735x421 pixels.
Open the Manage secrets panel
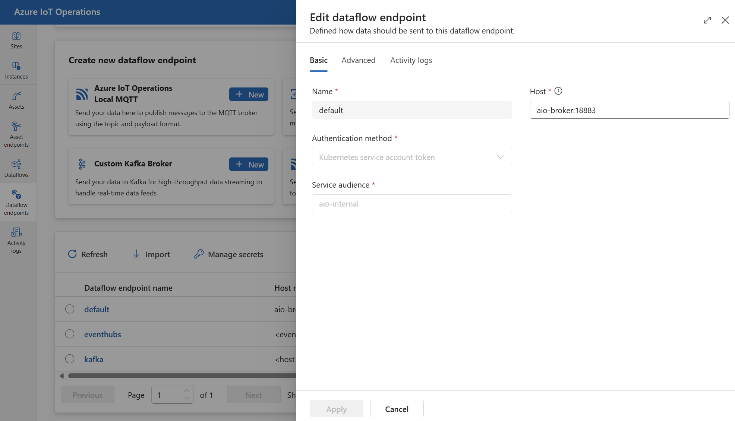pyautogui.click(x=228, y=254)
